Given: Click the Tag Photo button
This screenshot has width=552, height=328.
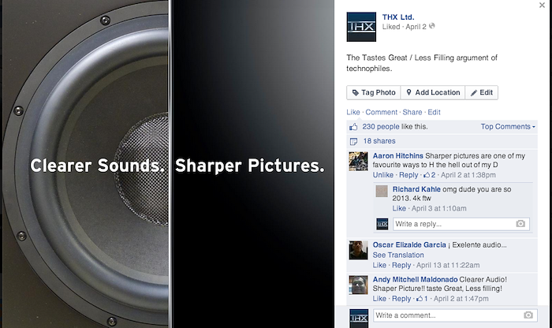Looking at the screenshot, I should click(x=374, y=92).
